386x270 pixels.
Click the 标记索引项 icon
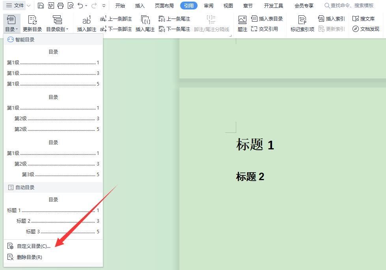point(302,23)
